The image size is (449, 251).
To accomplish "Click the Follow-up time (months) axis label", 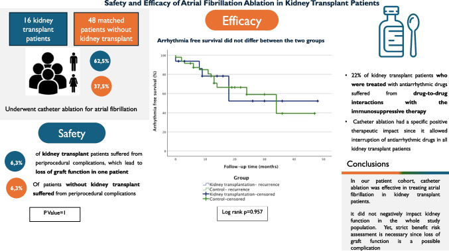I will [x=251, y=166].
